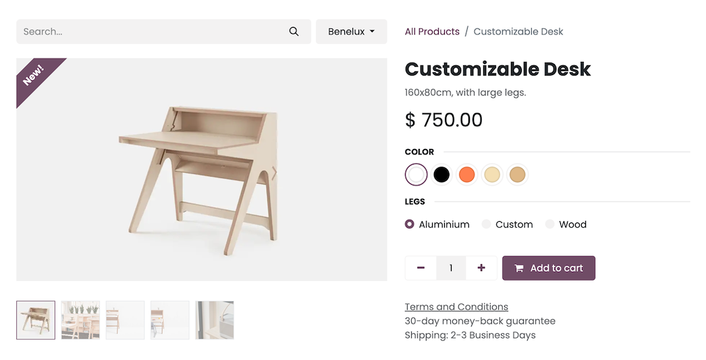The width and height of the screenshot is (706, 360).
Task: Go to All Products breadcrumb
Action: 432,32
